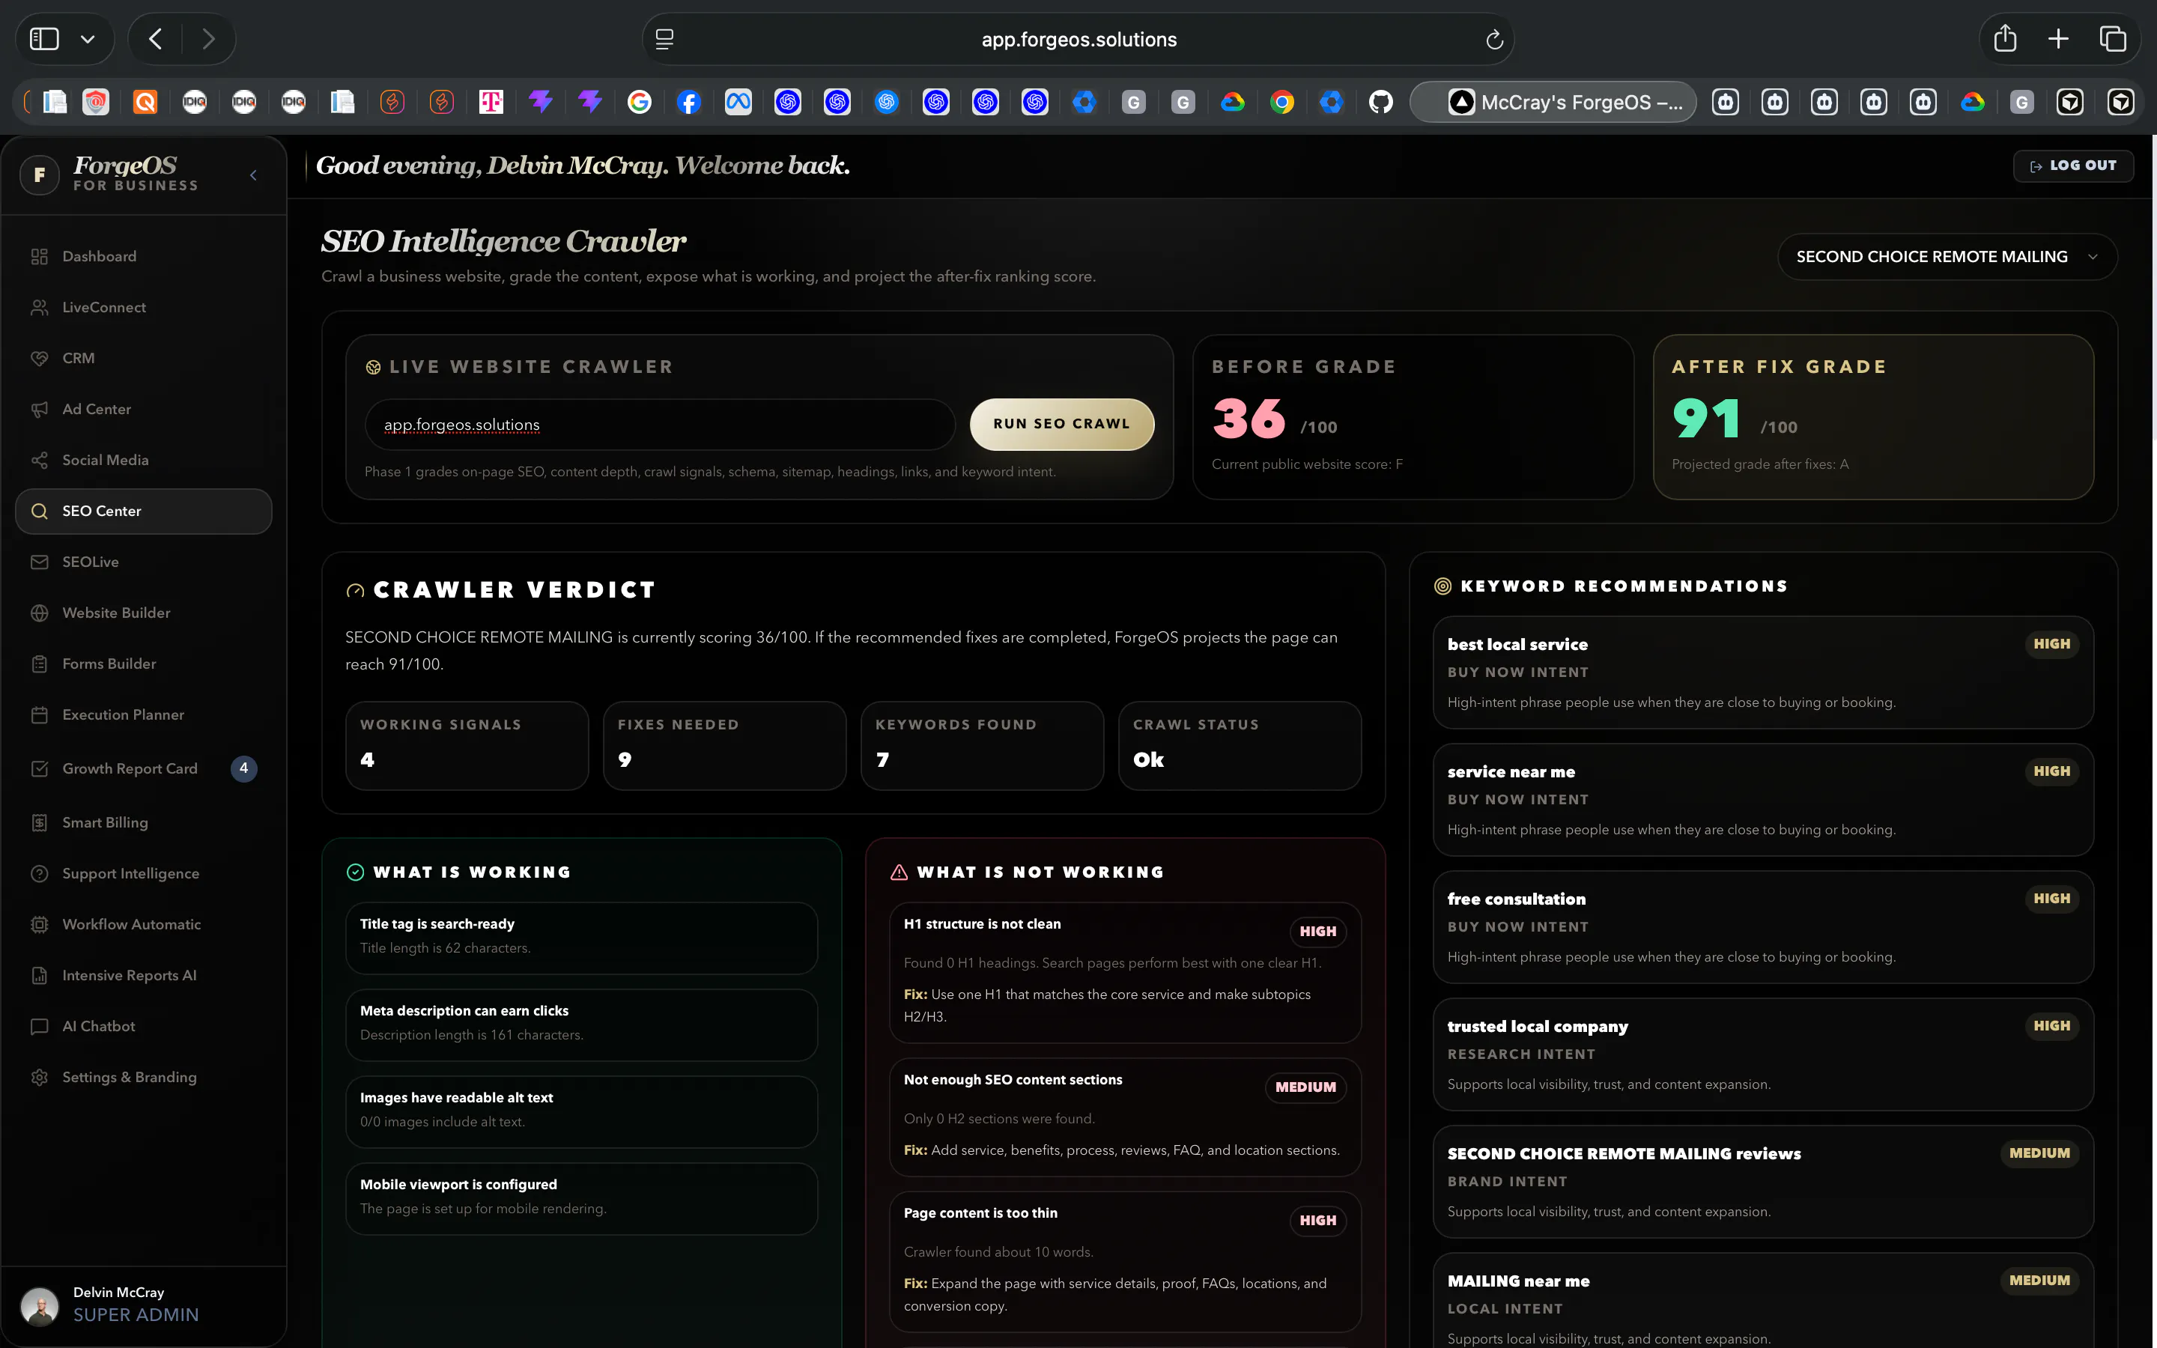Click the BEFORE GRADE 36 score card
The image size is (2157, 1348).
point(1413,417)
